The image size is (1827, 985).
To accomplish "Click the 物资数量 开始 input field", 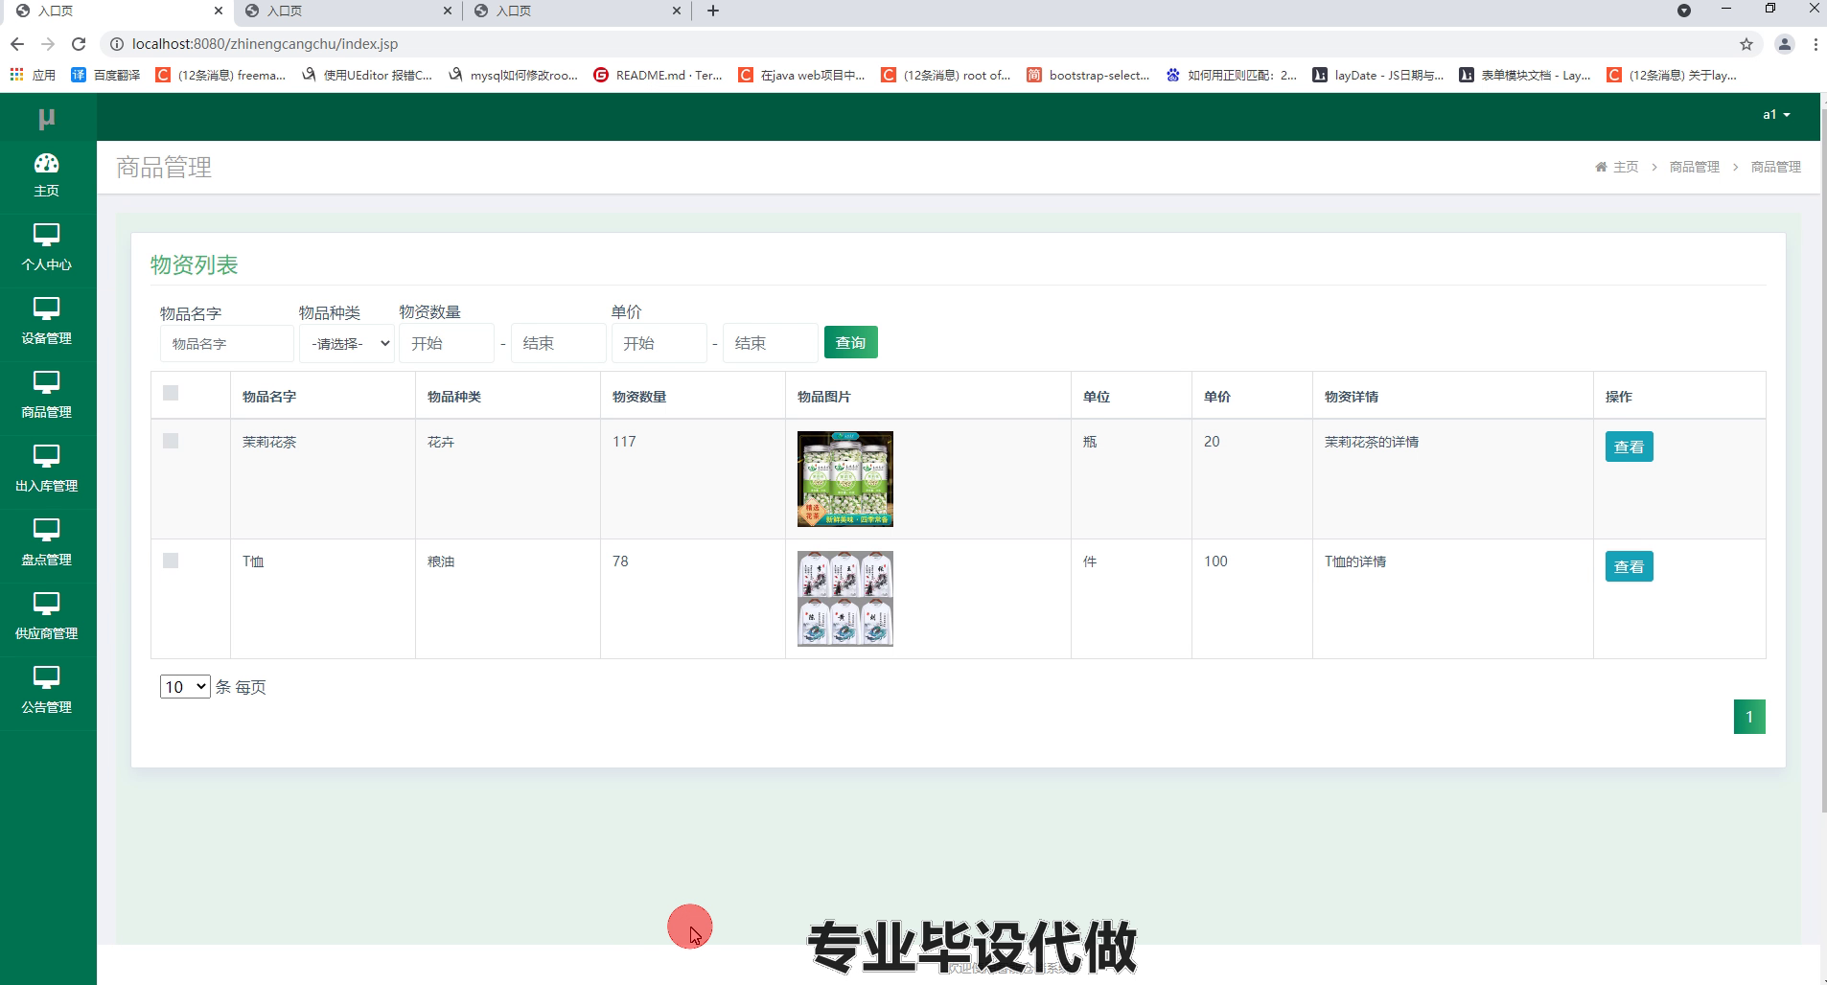I will [447, 343].
